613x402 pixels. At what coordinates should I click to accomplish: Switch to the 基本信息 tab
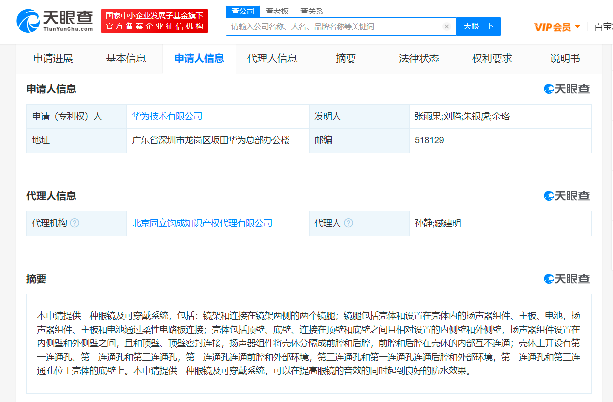(x=126, y=59)
